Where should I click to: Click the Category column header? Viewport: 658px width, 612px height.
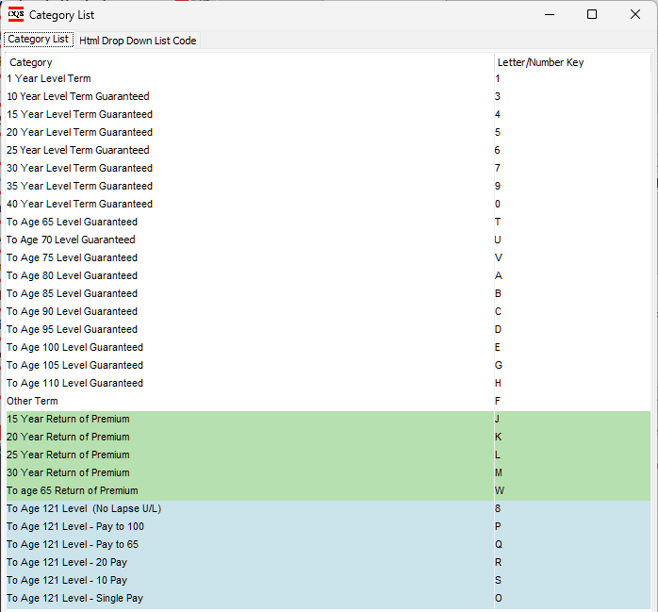point(31,62)
